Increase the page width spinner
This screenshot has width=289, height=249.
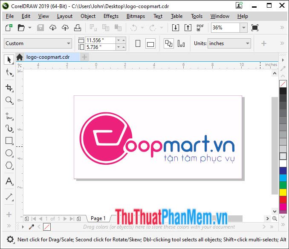[x=124, y=40]
